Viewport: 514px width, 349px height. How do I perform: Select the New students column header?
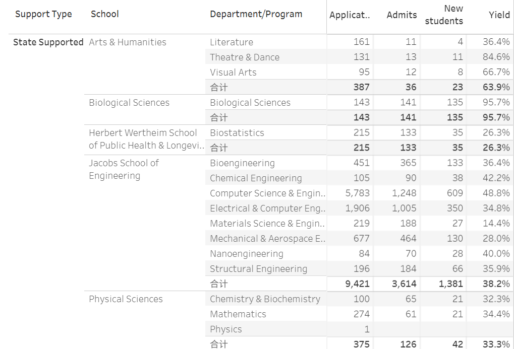(444, 15)
